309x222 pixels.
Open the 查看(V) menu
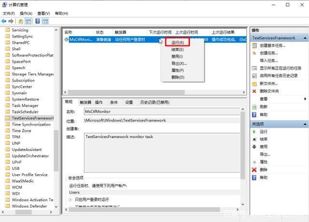click(44, 14)
